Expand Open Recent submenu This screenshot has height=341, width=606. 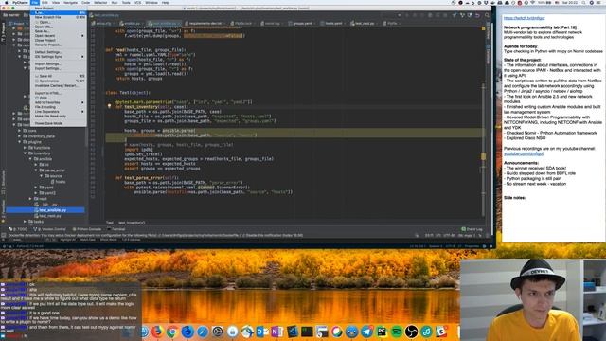(59, 36)
